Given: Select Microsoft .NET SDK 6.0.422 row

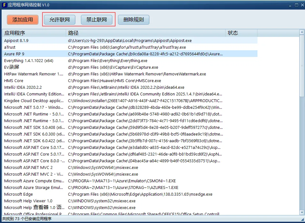Looking at the screenshot, I should [130, 141].
